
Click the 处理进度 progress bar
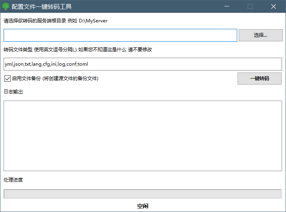click(x=142, y=194)
